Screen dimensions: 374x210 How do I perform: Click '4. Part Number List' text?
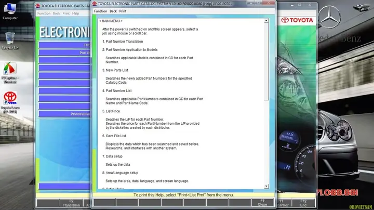point(117,90)
